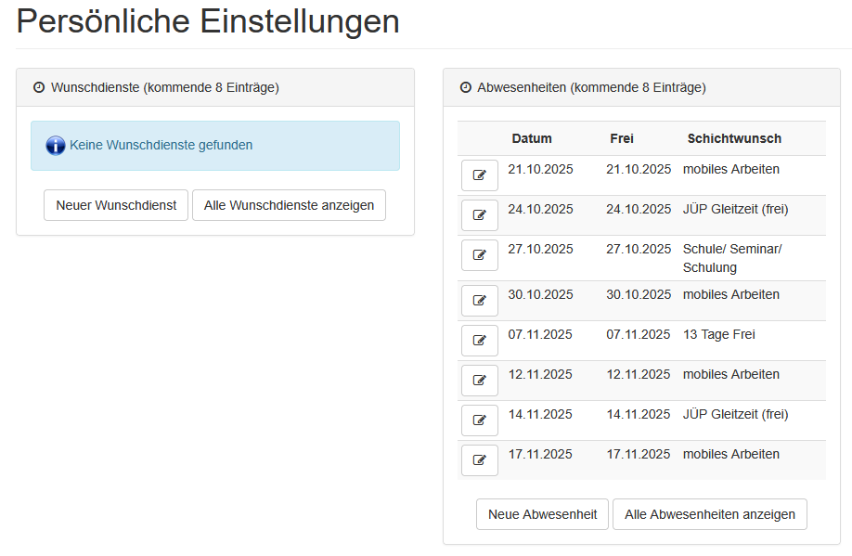Edit the 13 Tage Frei absence
Screen dimensions: 852x556
[x=479, y=340]
